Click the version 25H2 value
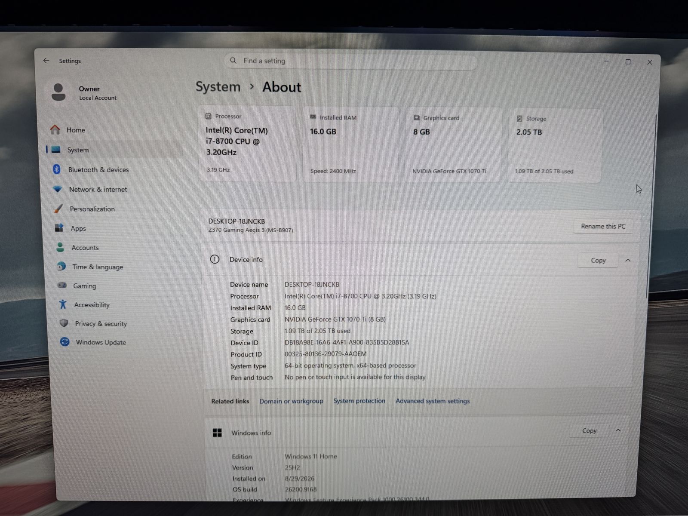Image resolution: width=688 pixels, height=516 pixels. click(292, 467)
